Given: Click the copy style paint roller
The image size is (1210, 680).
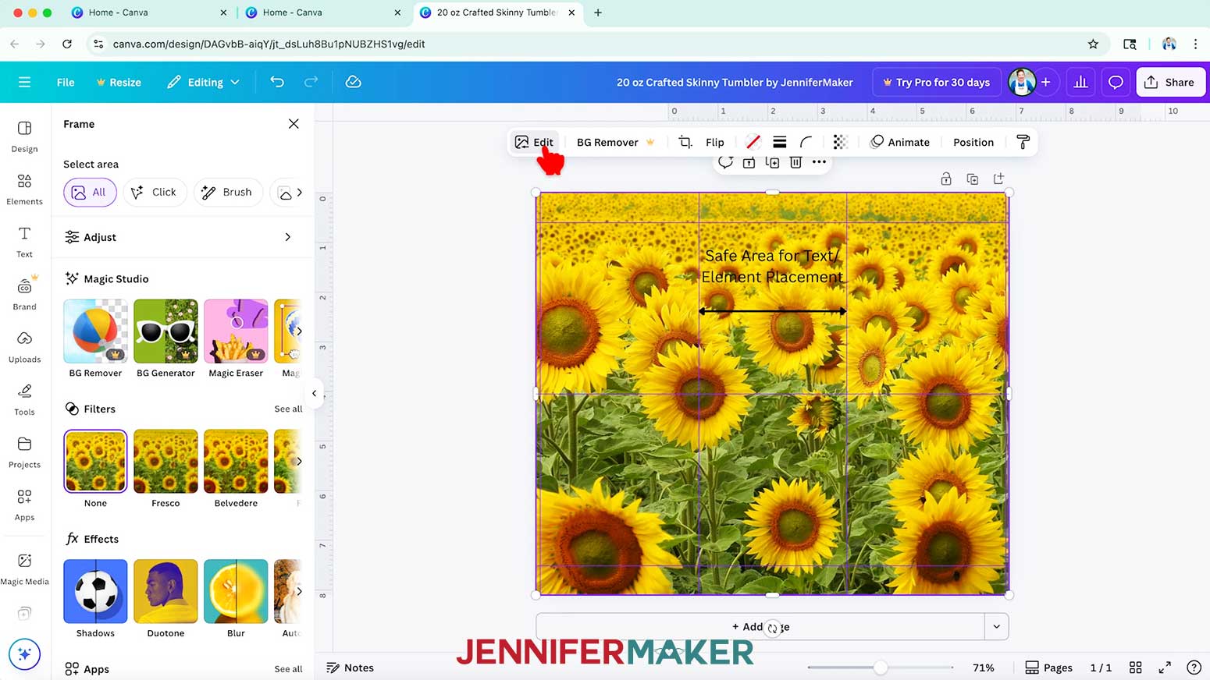Looking at the screenshot, I should tap(1023, 142).
